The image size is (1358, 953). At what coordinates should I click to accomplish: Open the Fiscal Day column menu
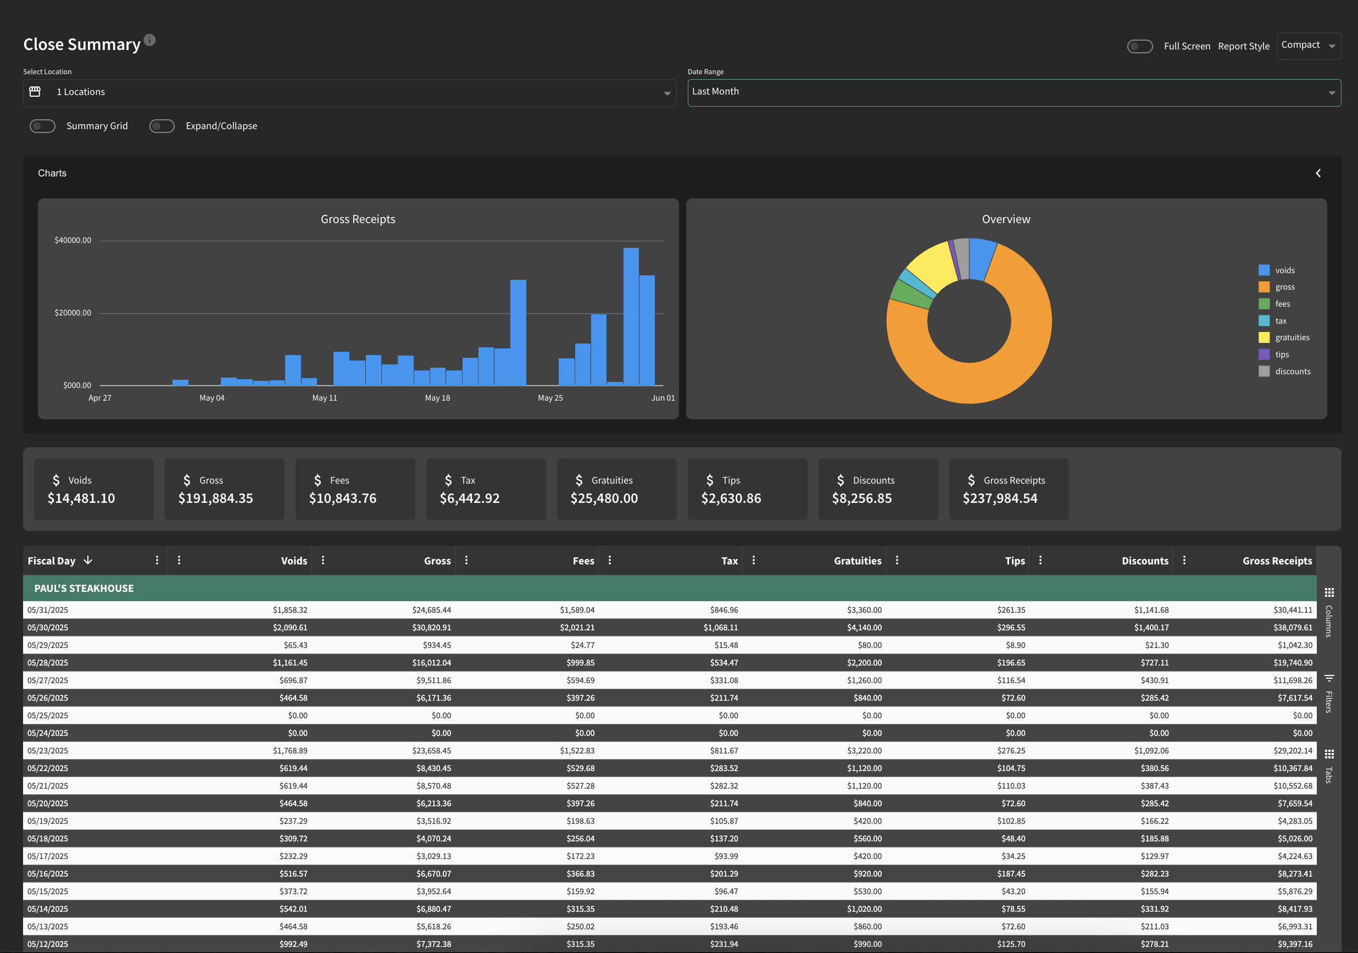point(157,560)
